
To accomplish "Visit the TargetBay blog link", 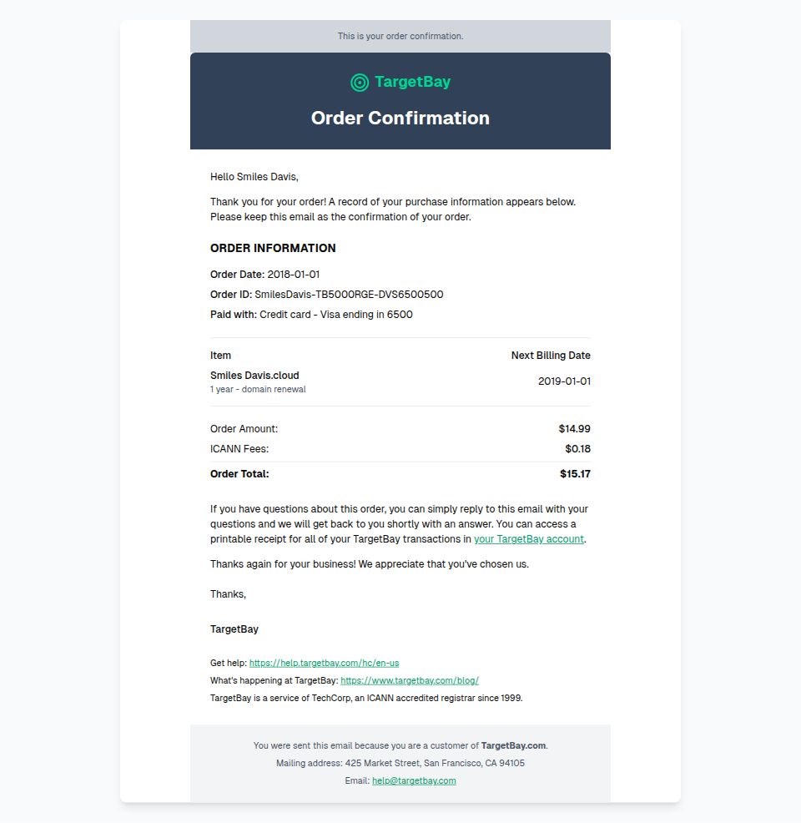I will [410, 680].
